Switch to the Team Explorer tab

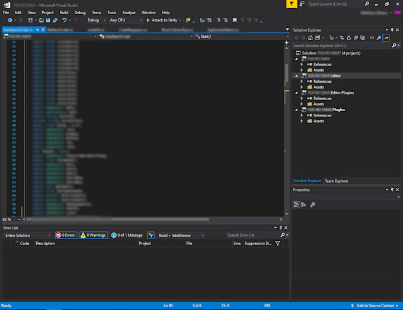click(336, 181)
